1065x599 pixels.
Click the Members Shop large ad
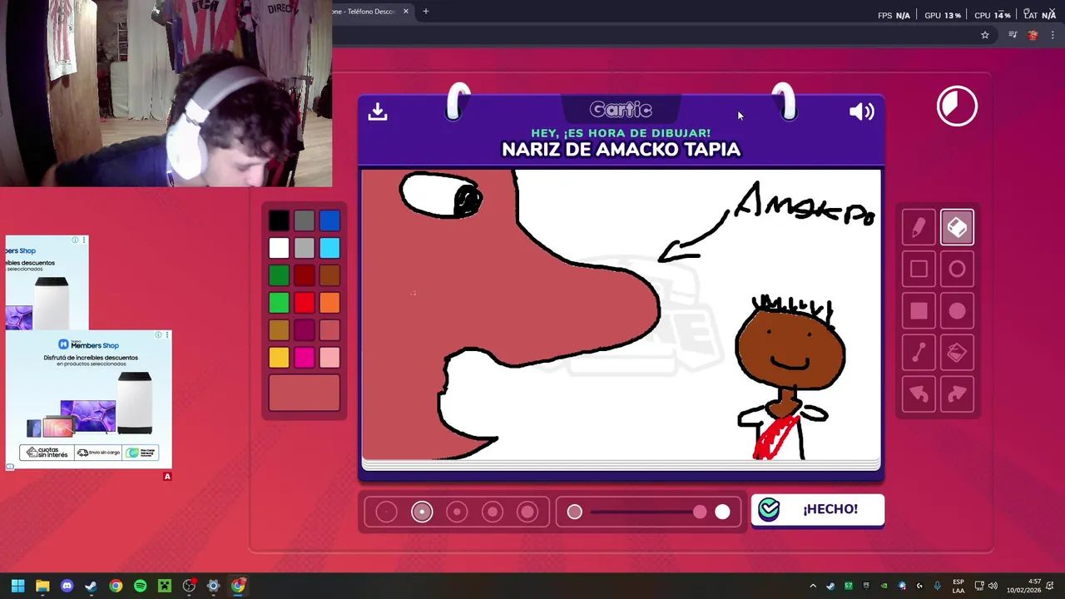coord(88,399)
